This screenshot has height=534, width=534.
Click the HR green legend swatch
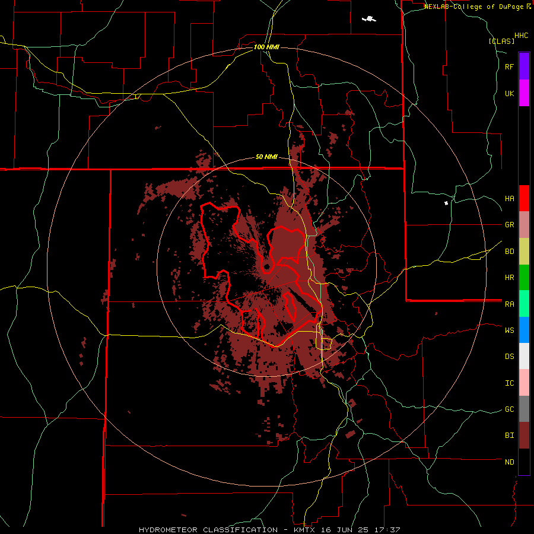[524, 278]
